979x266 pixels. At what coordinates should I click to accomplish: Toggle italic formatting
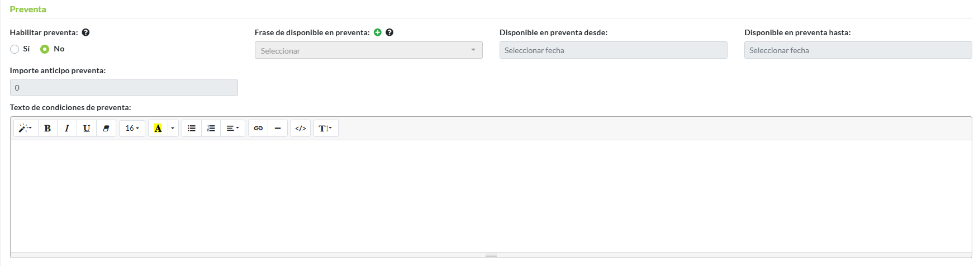[x=67, y=129]
